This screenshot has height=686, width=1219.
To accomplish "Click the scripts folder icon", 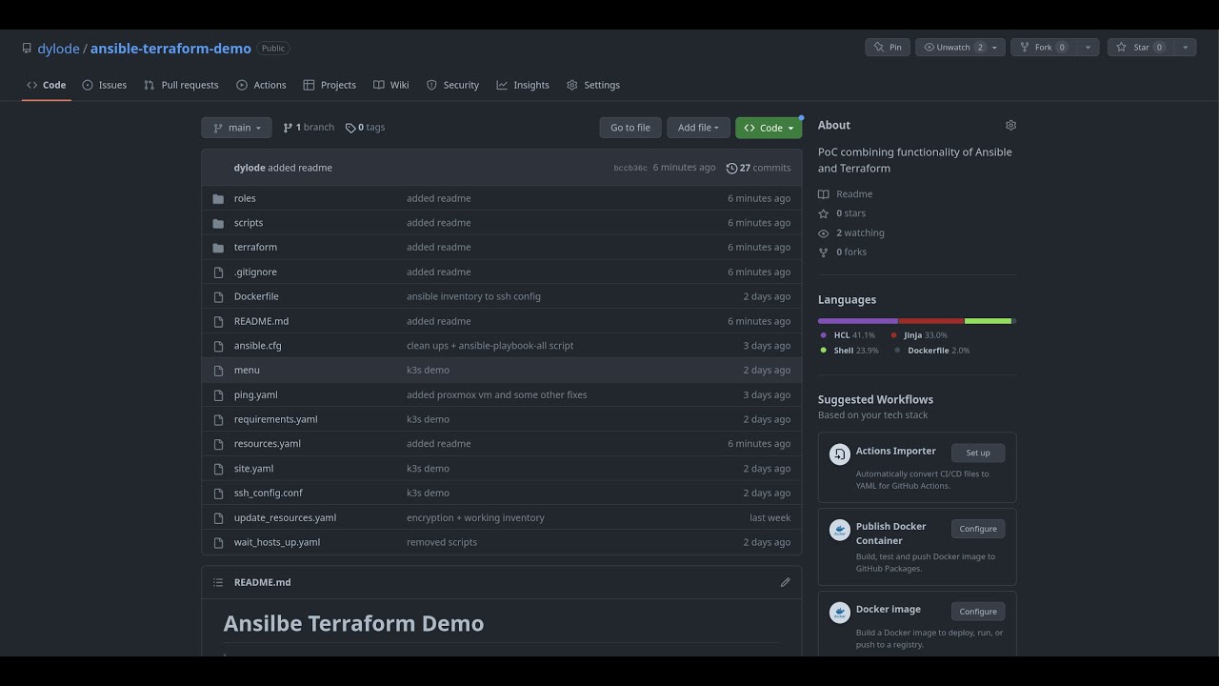I will pos(218,223).
